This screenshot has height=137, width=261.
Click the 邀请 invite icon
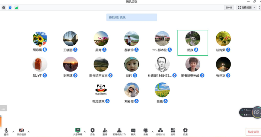click(x=105, y=131)
